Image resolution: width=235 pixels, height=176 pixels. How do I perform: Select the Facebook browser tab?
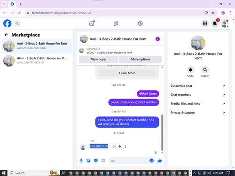coord(12,4)
